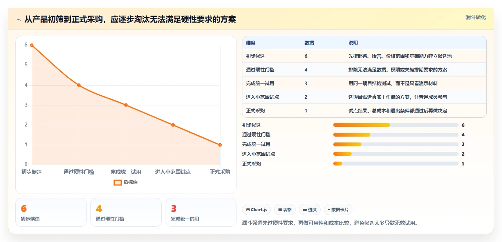Click the lightning icon beside the title
Image resolution: width=502 pixels, height=242 pixels.
click(18, 20)
